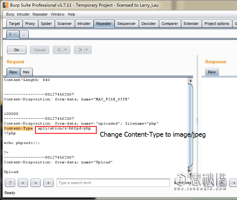Select the Repeater tool tab
This screenshot has height=200, width=237.
click(104, 24)
